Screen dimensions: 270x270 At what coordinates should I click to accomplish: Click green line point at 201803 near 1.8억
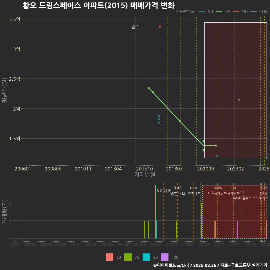(180, 121)
